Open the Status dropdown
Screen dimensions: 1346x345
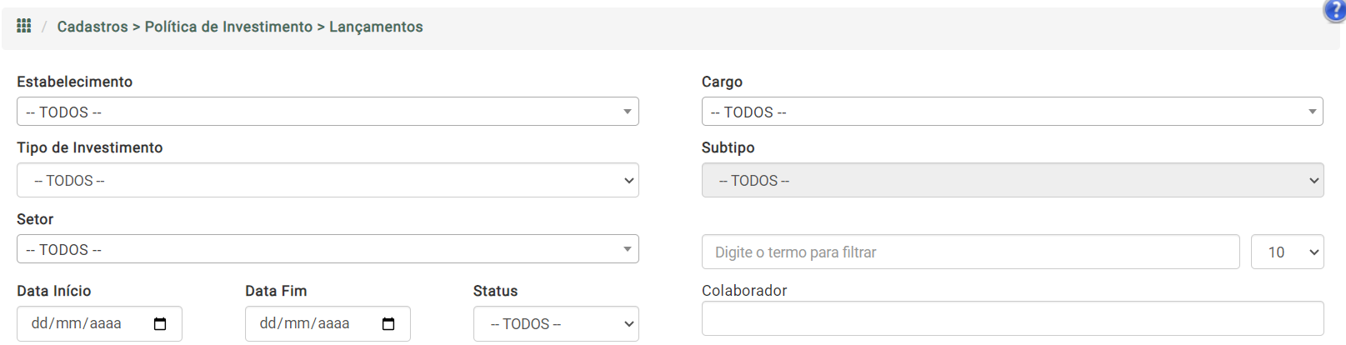(556, 323)
